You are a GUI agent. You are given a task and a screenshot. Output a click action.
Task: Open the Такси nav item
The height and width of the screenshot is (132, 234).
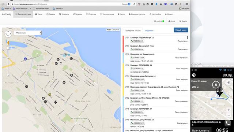(x=39, y=14)
